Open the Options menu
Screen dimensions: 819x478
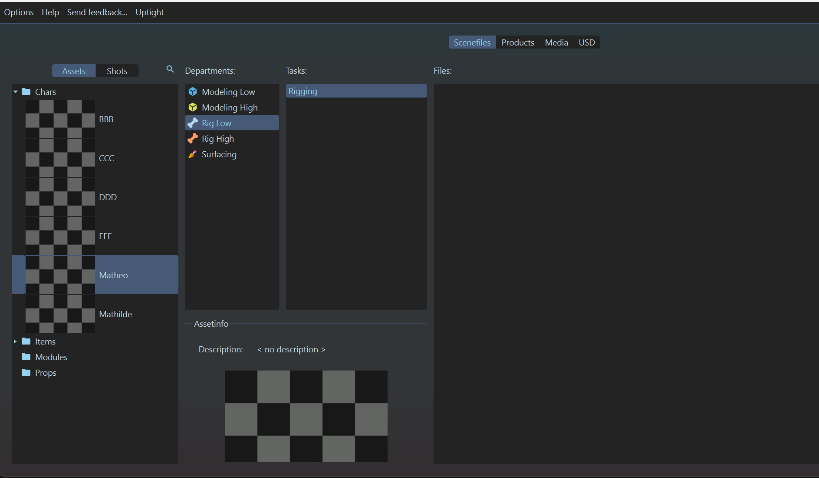coord(19,12)
